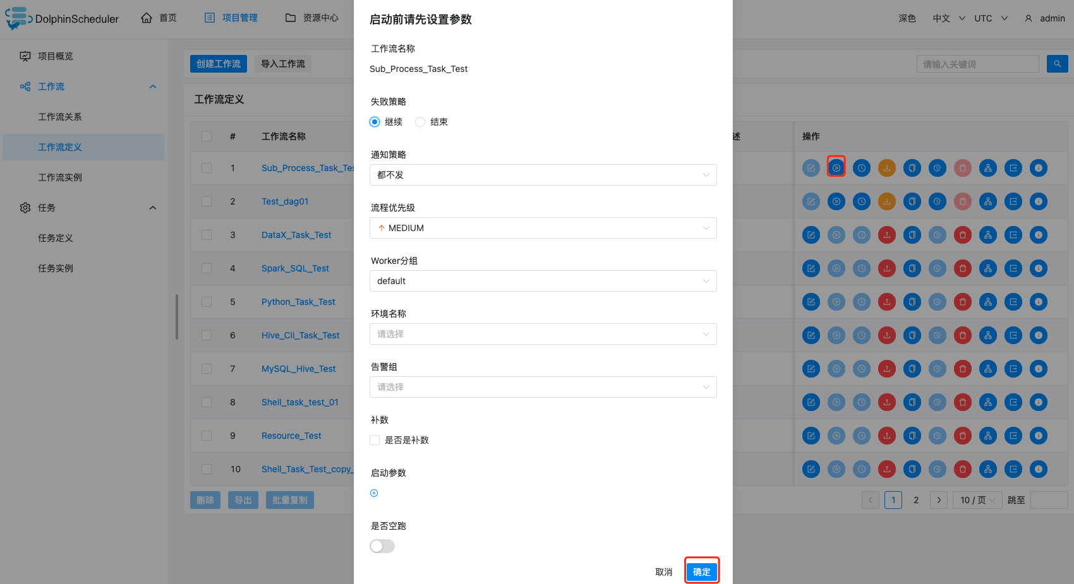
Task: Click the run icon for Test_dag01
Action: 836,201
